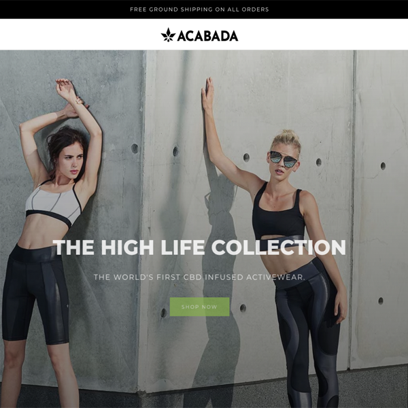The image size is (408, 408).
Task: Select the word COLLECTION in the headline
Action: [278, 247]
